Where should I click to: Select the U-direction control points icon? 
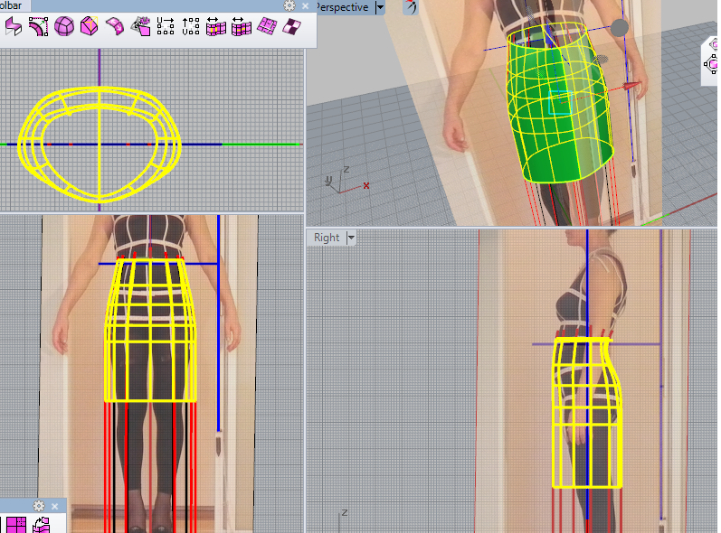tap(166, 26)
